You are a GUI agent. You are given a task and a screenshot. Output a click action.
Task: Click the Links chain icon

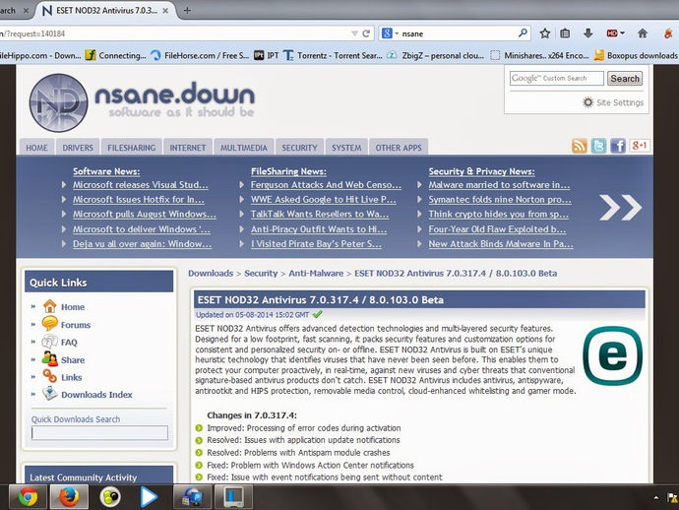pyautogui.click(x=50, y=376)
